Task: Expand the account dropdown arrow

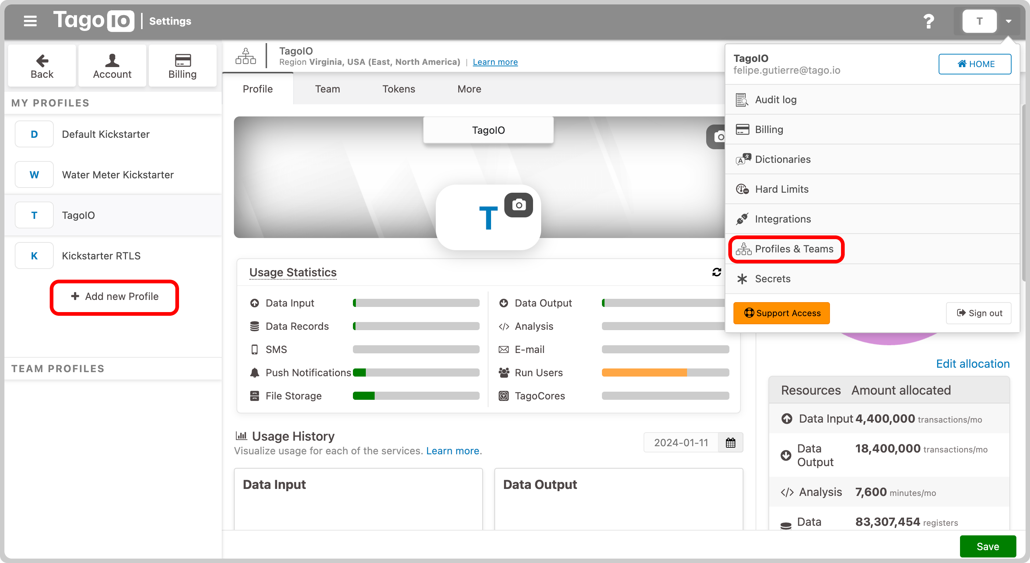Action: [1008, 21]
